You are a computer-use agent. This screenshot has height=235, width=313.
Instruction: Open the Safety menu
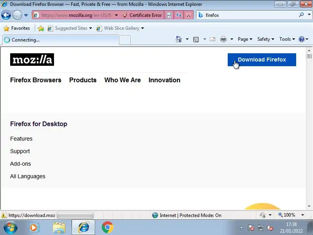point(266,39)
